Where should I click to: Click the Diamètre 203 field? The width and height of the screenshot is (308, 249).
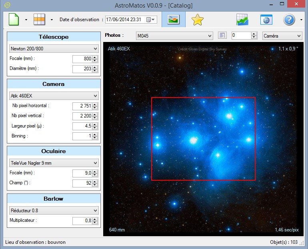[82, 69]
